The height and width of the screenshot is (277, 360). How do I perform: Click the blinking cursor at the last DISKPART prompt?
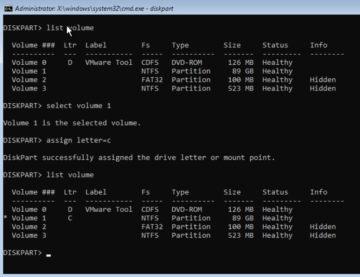point(48,255)
